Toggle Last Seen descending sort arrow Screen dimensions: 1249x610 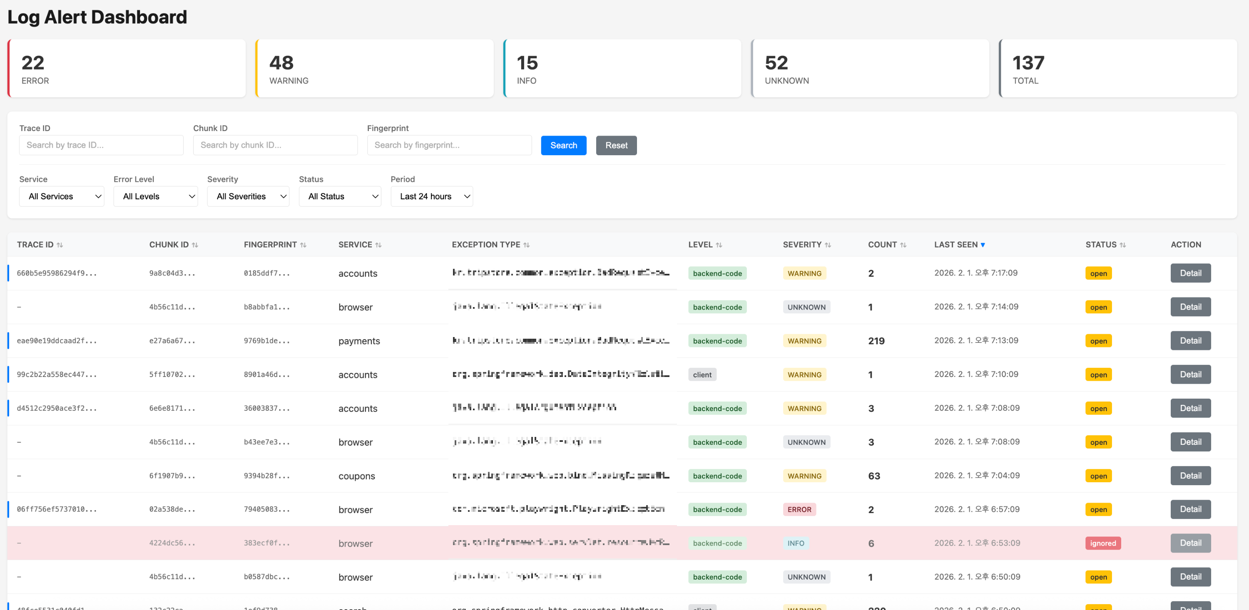coord(982,245)
